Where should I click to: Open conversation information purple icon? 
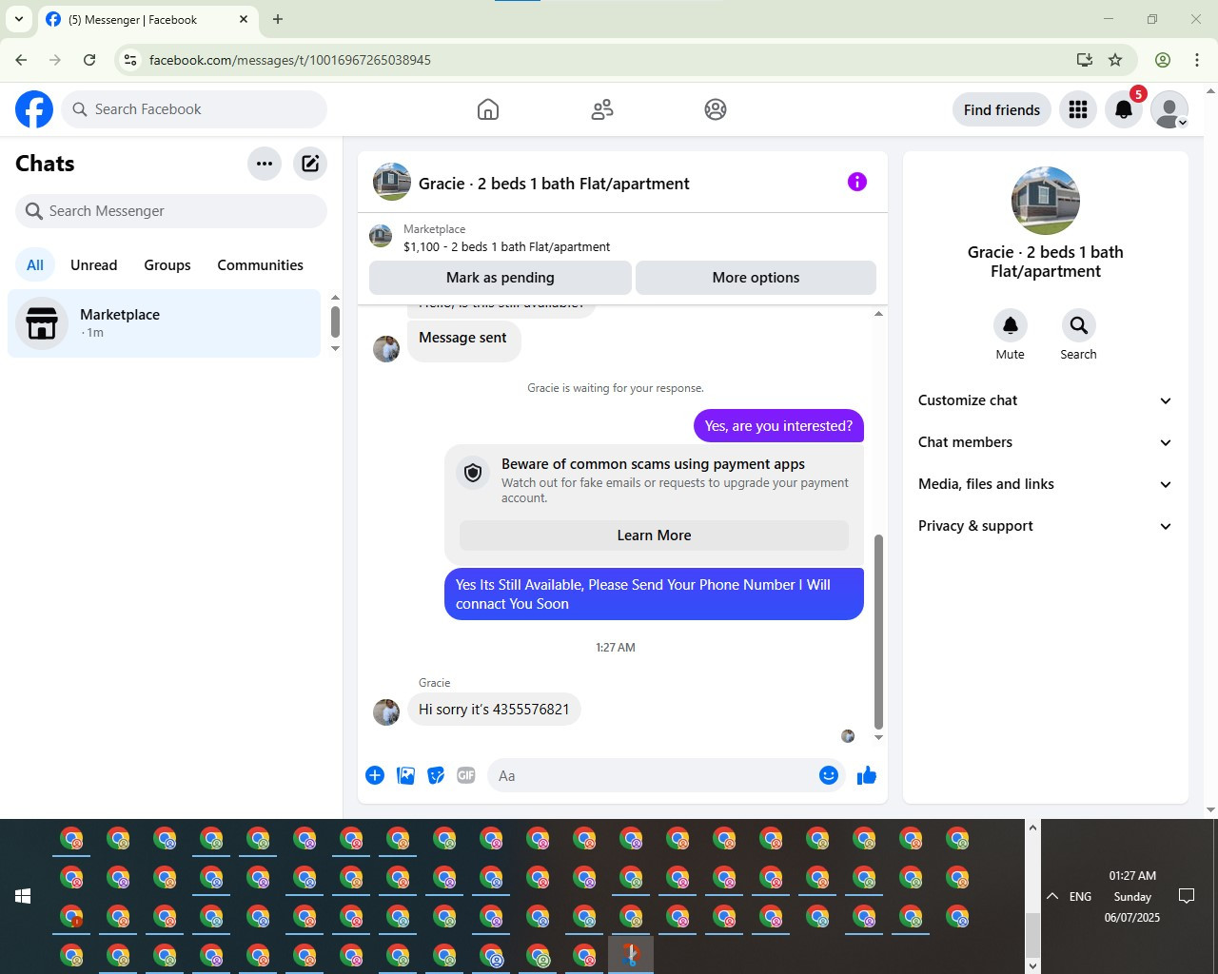[x=857, y=182]
